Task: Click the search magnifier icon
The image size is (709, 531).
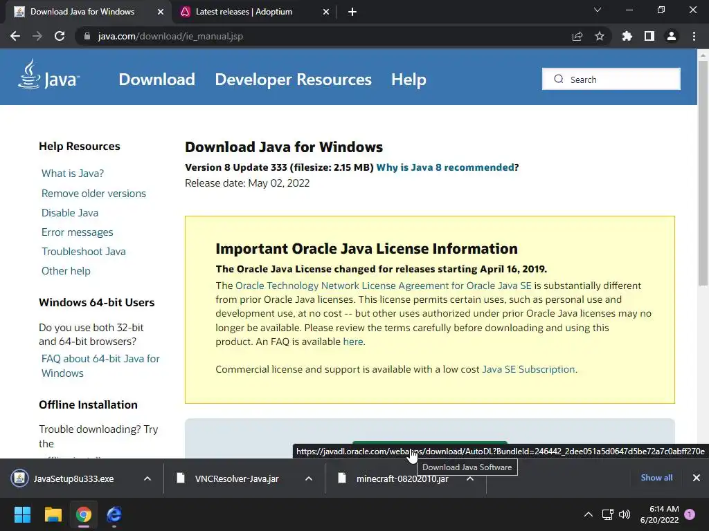Action: tap(559, 79)
